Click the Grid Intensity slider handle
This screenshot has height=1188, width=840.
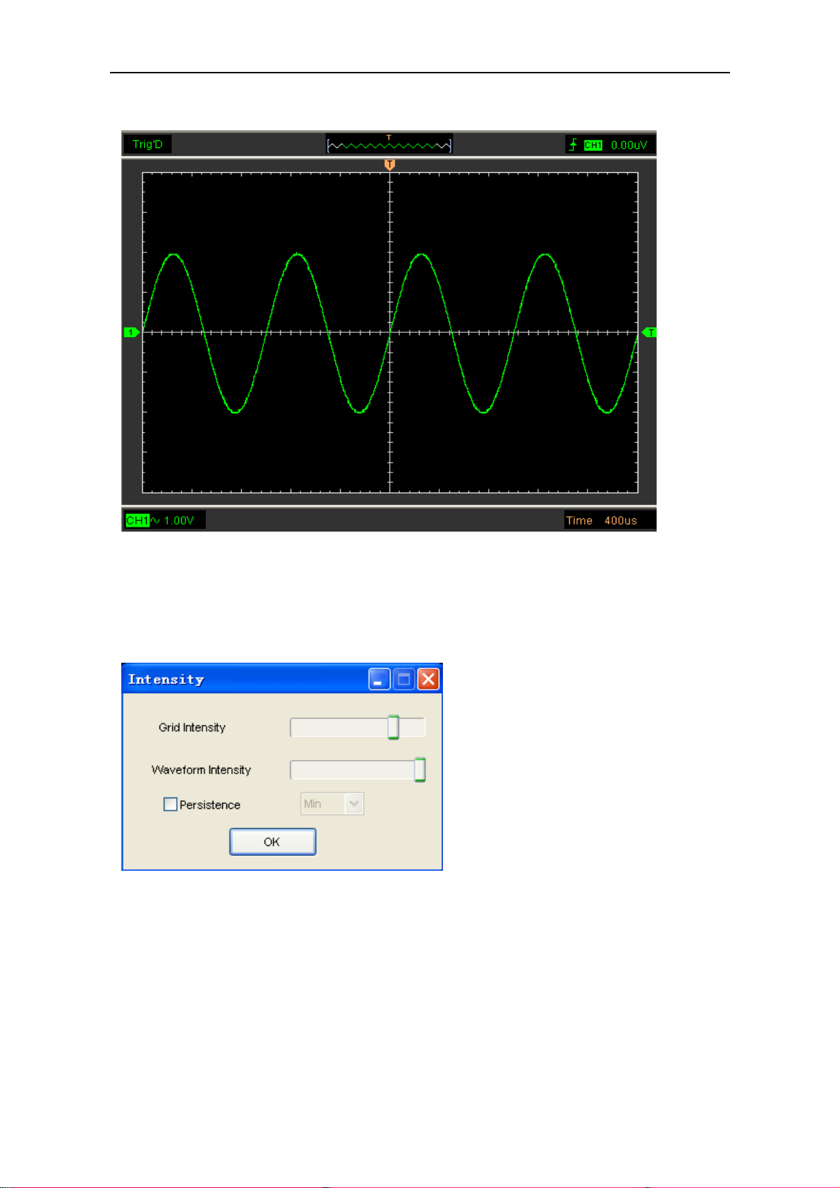pyautogui.click(x=394, y=727)
